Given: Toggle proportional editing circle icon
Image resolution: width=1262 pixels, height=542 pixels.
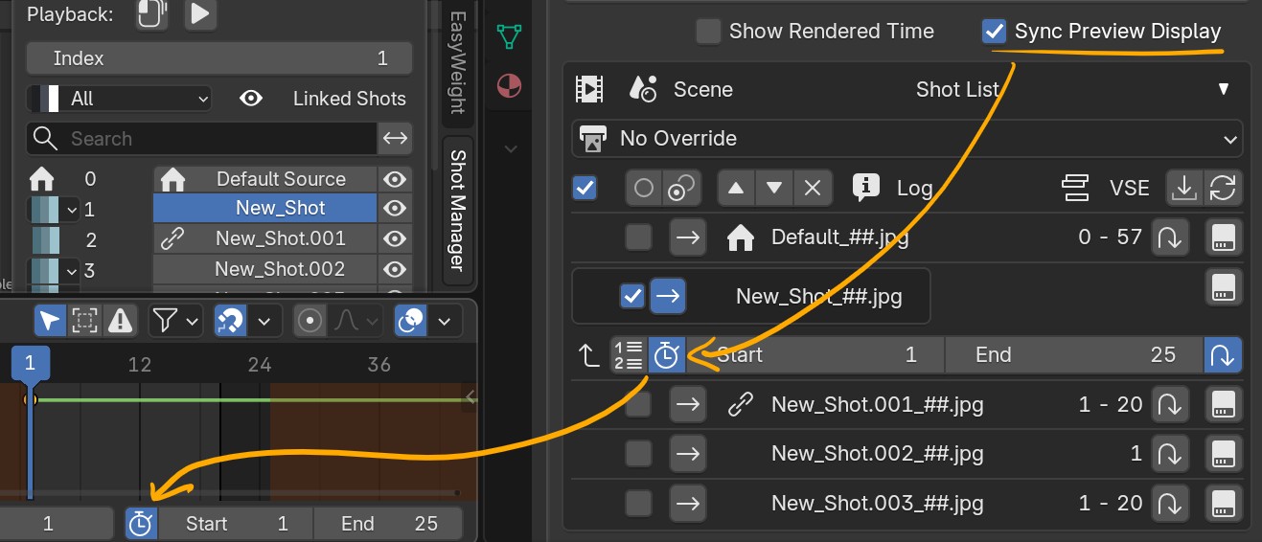Looking at the screenshot, I should [310, 320].
